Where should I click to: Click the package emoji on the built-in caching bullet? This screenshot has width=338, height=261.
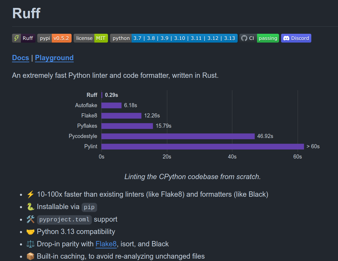30,256
